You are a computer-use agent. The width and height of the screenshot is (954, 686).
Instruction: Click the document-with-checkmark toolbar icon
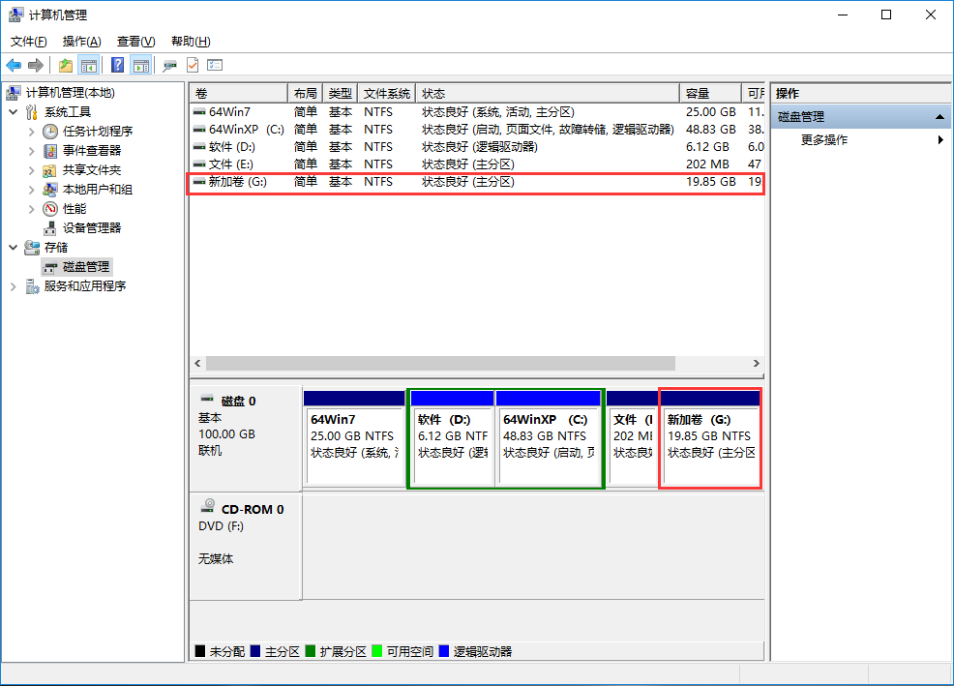(x=192, y=65)
